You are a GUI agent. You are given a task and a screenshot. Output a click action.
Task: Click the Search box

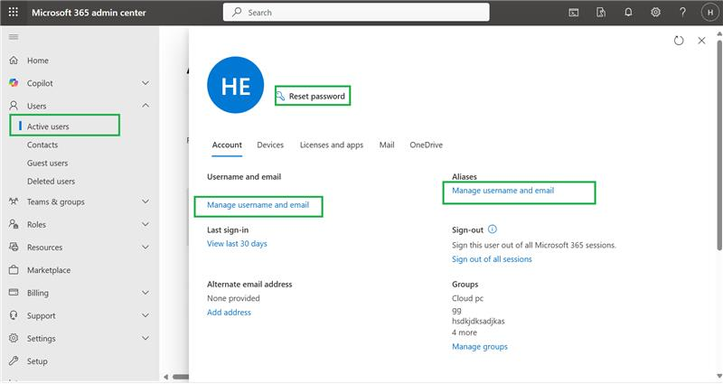pyautogui.click(x=356, y=13)
